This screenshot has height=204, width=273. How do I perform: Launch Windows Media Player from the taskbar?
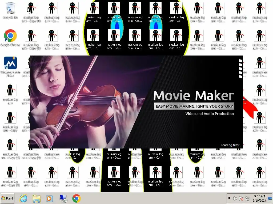[49, 198]
